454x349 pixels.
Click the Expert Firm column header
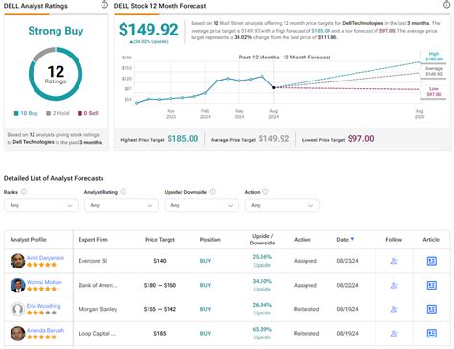tap(93, 240)
